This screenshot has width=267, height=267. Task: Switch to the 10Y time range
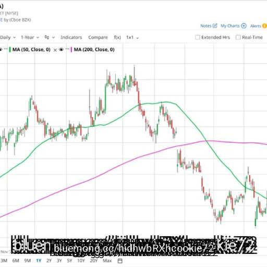[x=81, y=261]
